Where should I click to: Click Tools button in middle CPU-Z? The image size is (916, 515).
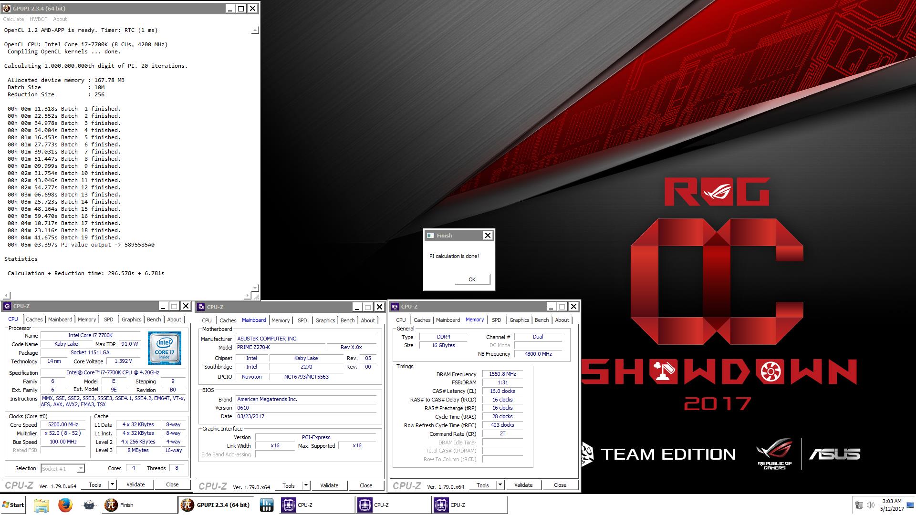click(x=289, y=485)
